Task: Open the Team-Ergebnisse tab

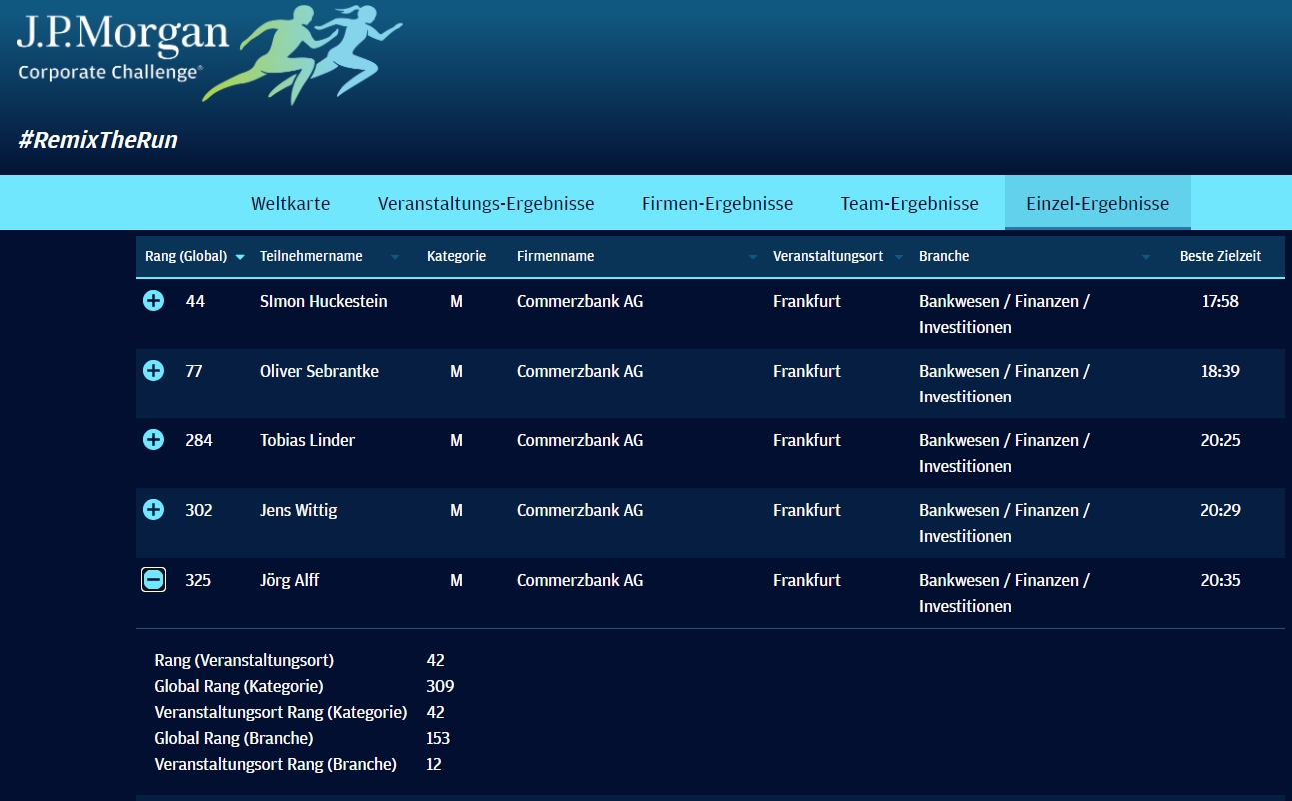Action: [x=909, y=204]
